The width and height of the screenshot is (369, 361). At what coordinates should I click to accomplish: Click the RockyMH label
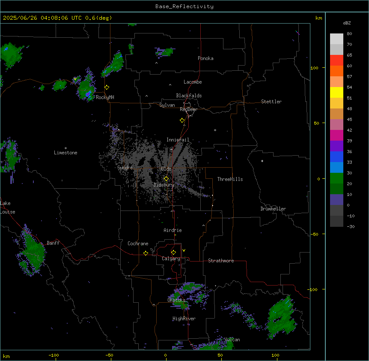(105, 97)
